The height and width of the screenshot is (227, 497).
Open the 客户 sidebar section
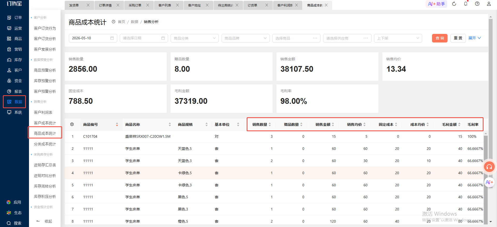click(x=14, y=70)
